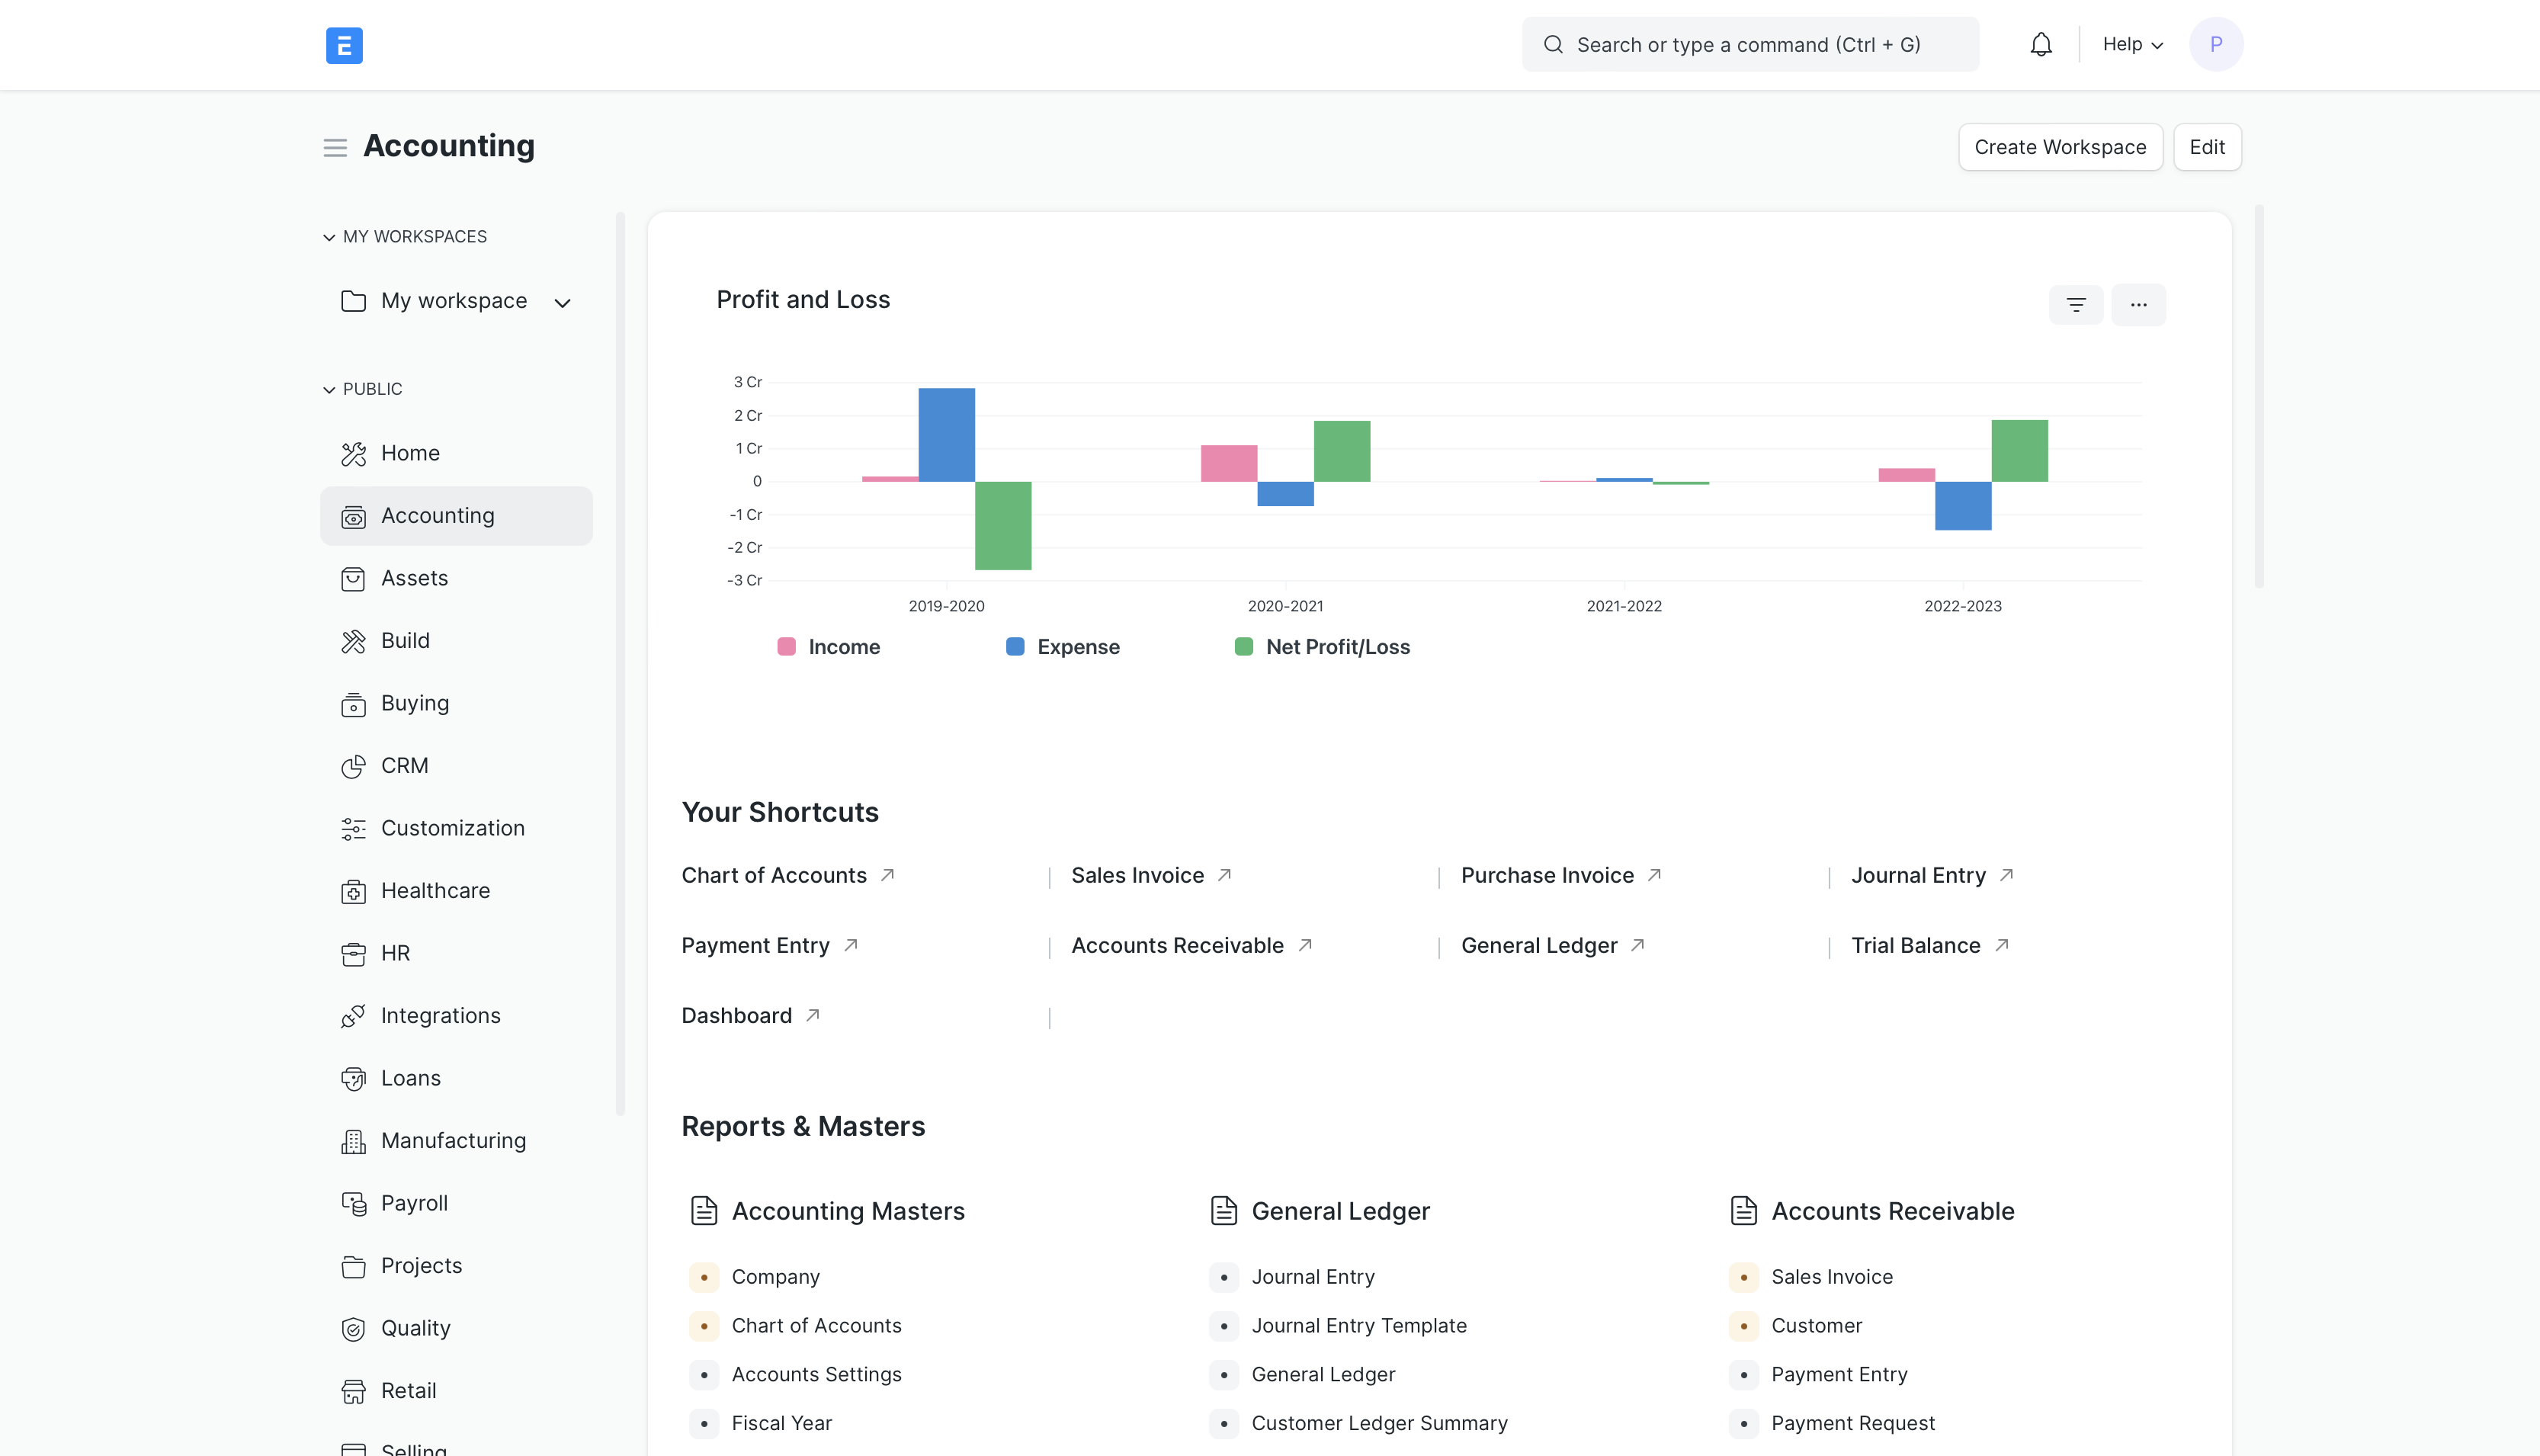Open the three-dot menu on the chart

(2139, 304)
